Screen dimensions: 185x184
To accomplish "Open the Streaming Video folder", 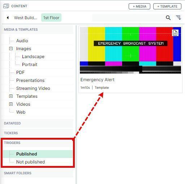I will tap(33, 88).
